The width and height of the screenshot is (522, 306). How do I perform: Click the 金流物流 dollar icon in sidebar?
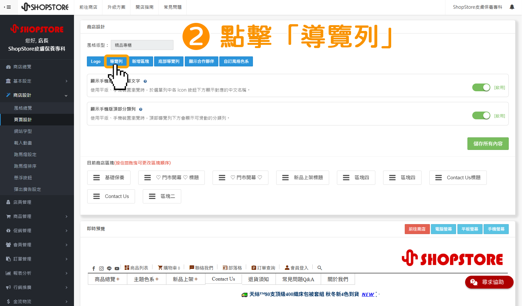coord(8,301)
